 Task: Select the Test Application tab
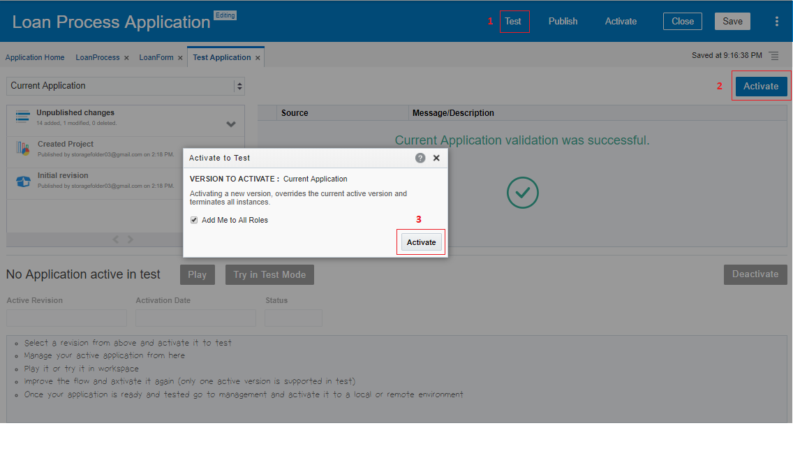pos(221,58)
